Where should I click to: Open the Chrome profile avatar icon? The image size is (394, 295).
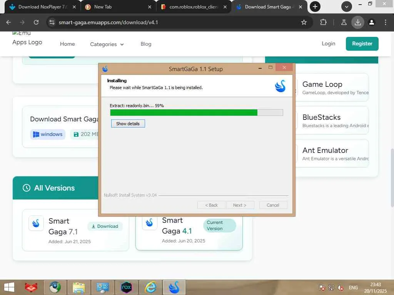(x=371, y=22)
